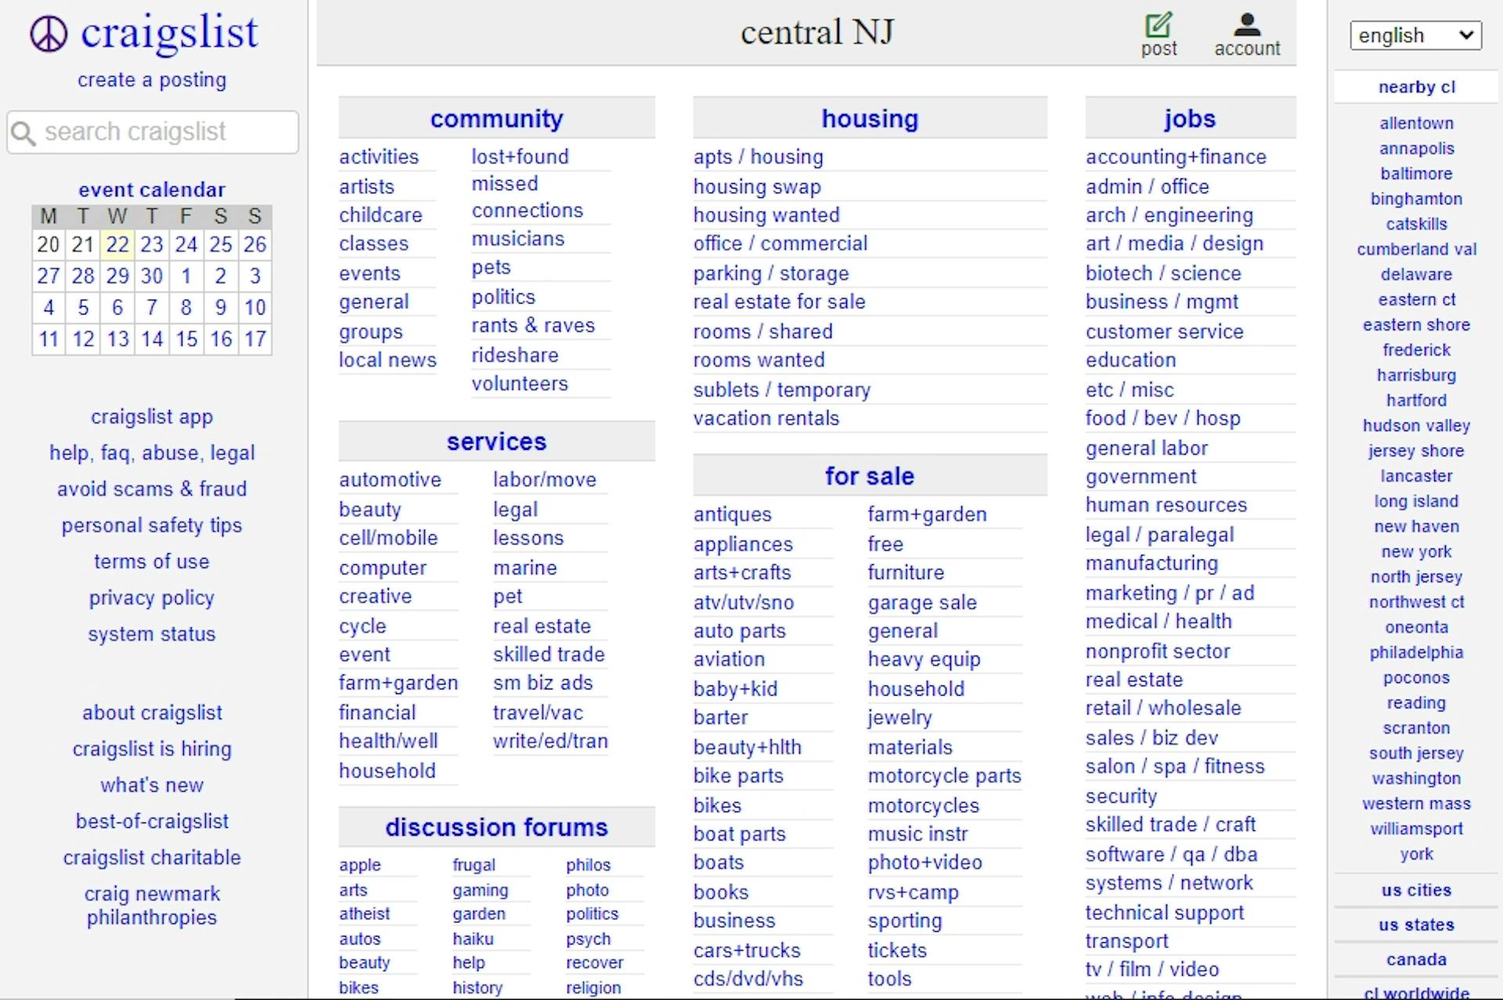Image resolution: width=1503 pixels, height=1000 pixels.
Task: Click the edit/pencil icon near post
Action: [x=1162, y=23]
